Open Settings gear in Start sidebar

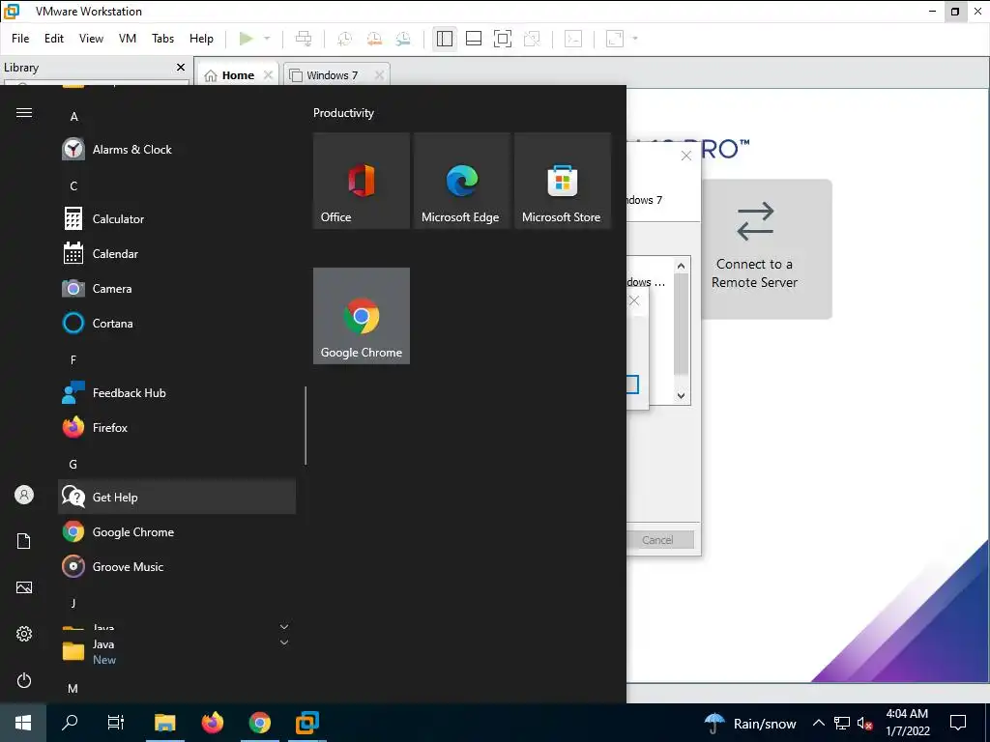[24, 634]
